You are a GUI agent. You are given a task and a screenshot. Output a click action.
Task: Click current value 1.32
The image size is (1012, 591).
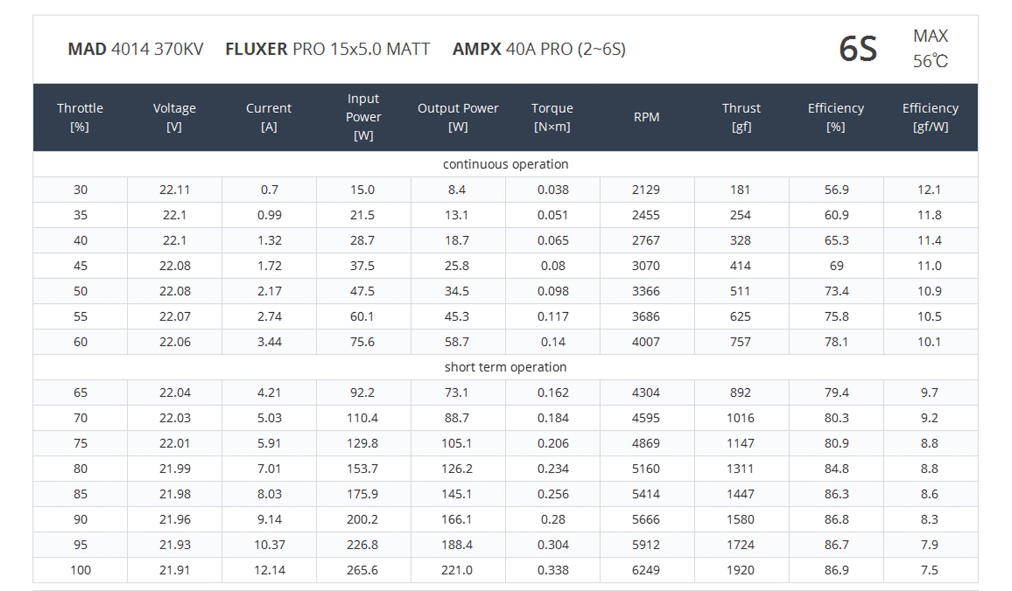click(x=269, y=241)
